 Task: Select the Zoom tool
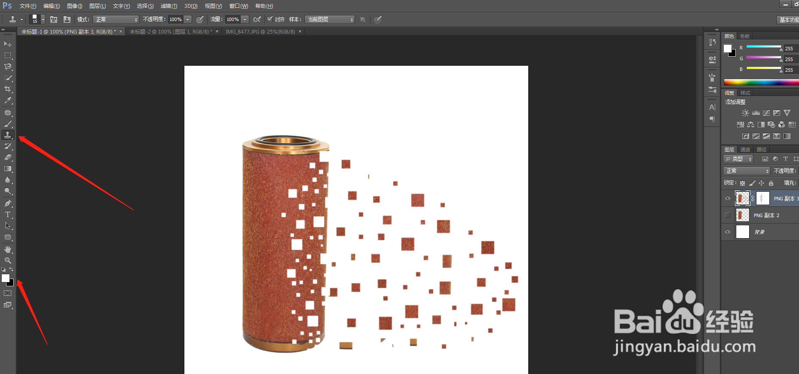pos(8,261)
